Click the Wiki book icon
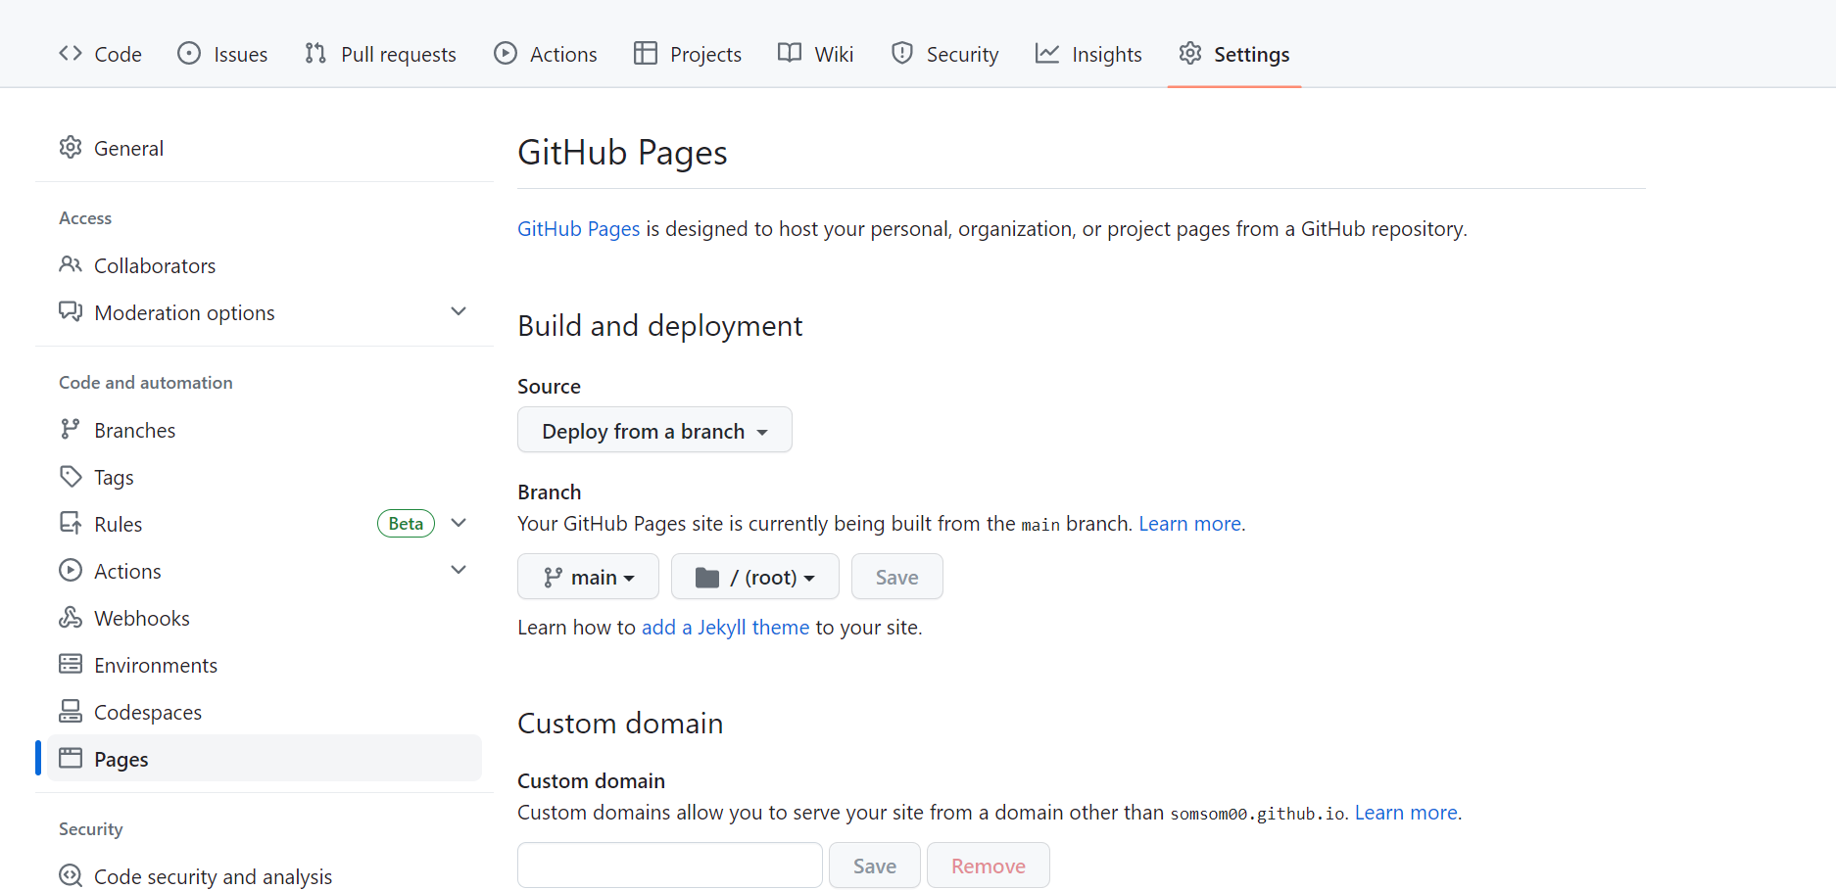The image size is (1836, 890). (x=790, y=53)
